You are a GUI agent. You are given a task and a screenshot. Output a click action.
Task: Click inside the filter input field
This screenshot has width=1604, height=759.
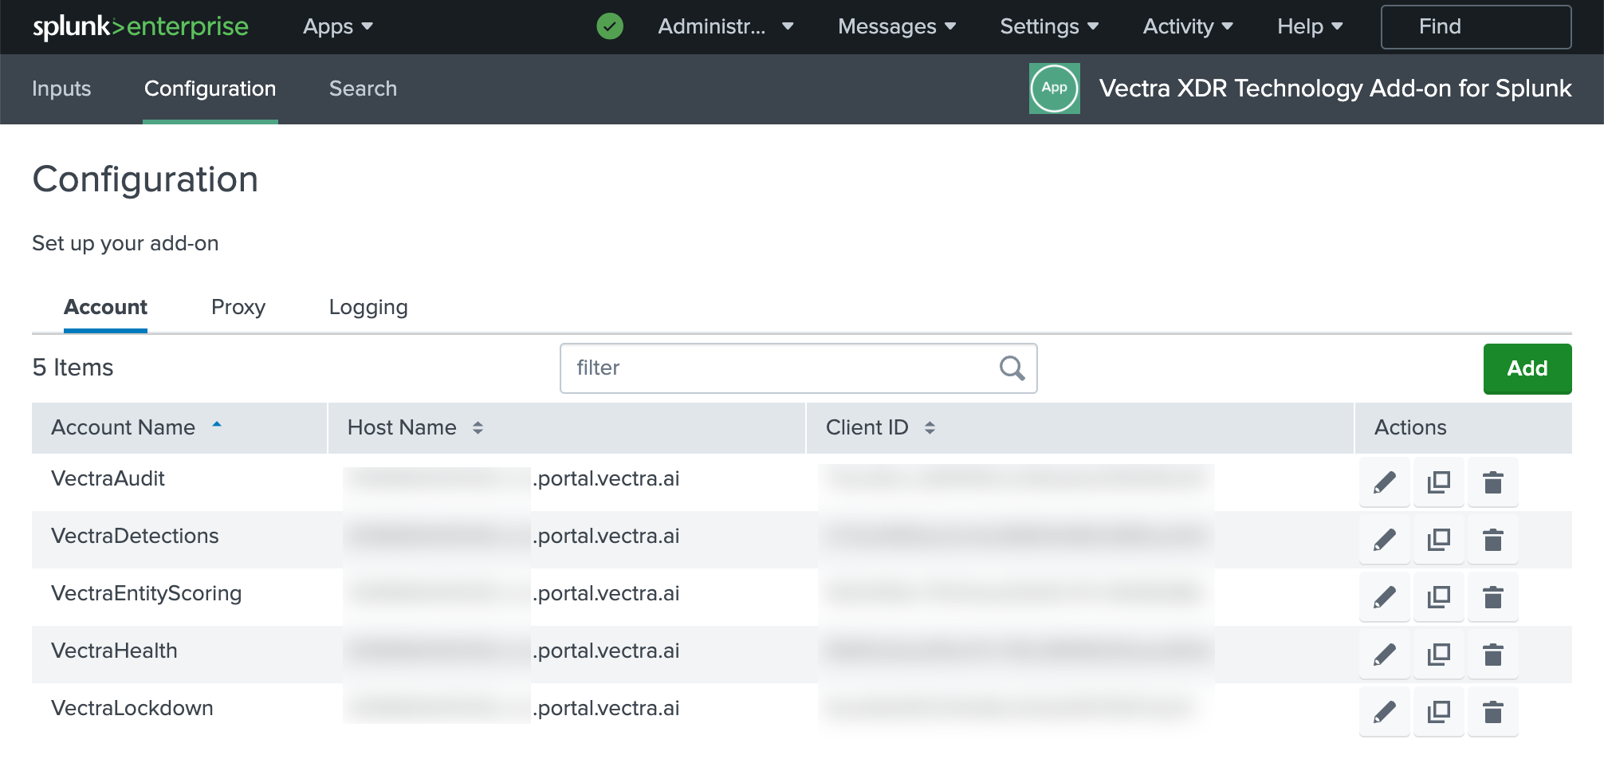tap(757, 368)
